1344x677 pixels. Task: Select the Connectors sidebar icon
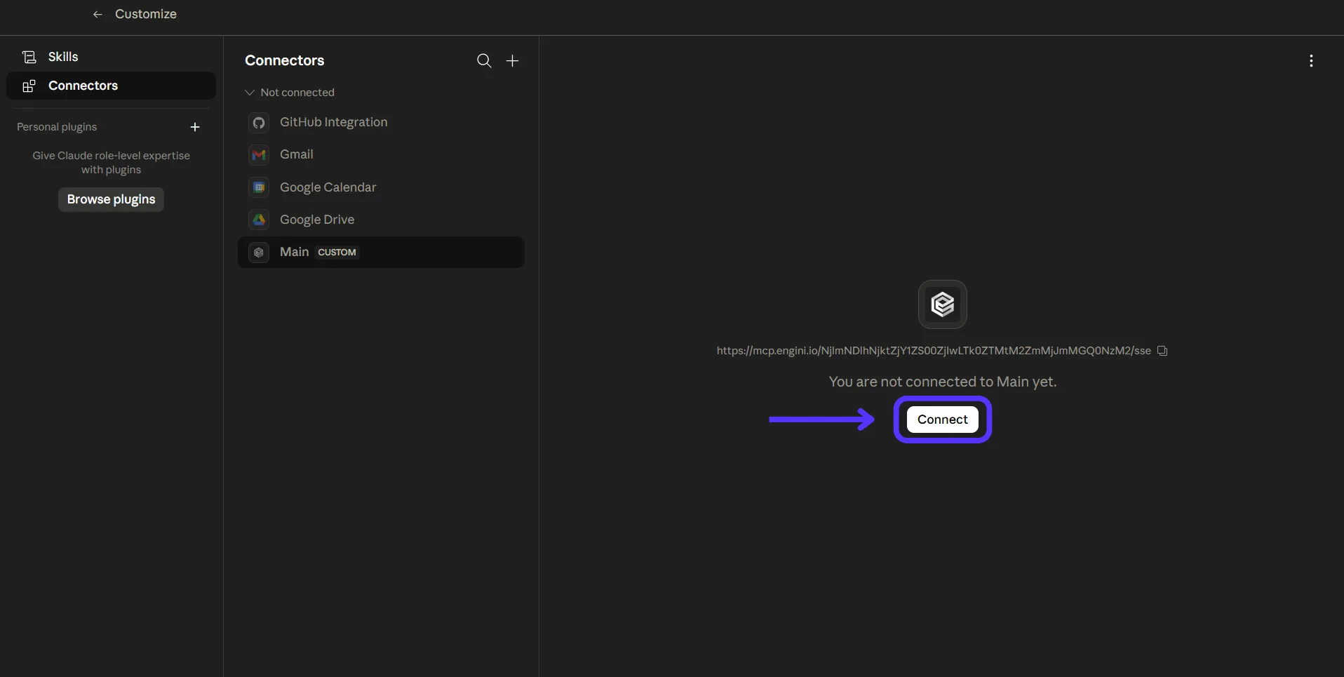(29, 86)
